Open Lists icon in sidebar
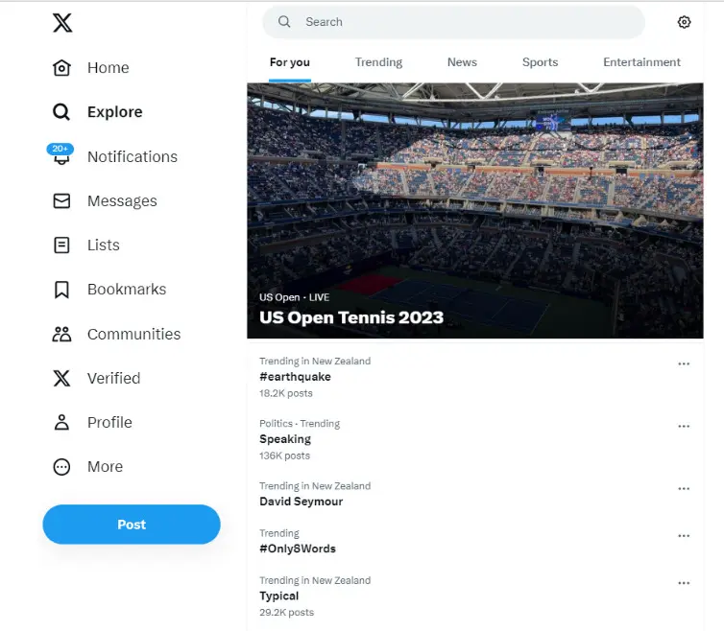This screenshot has width=724, height=631. 61,245
